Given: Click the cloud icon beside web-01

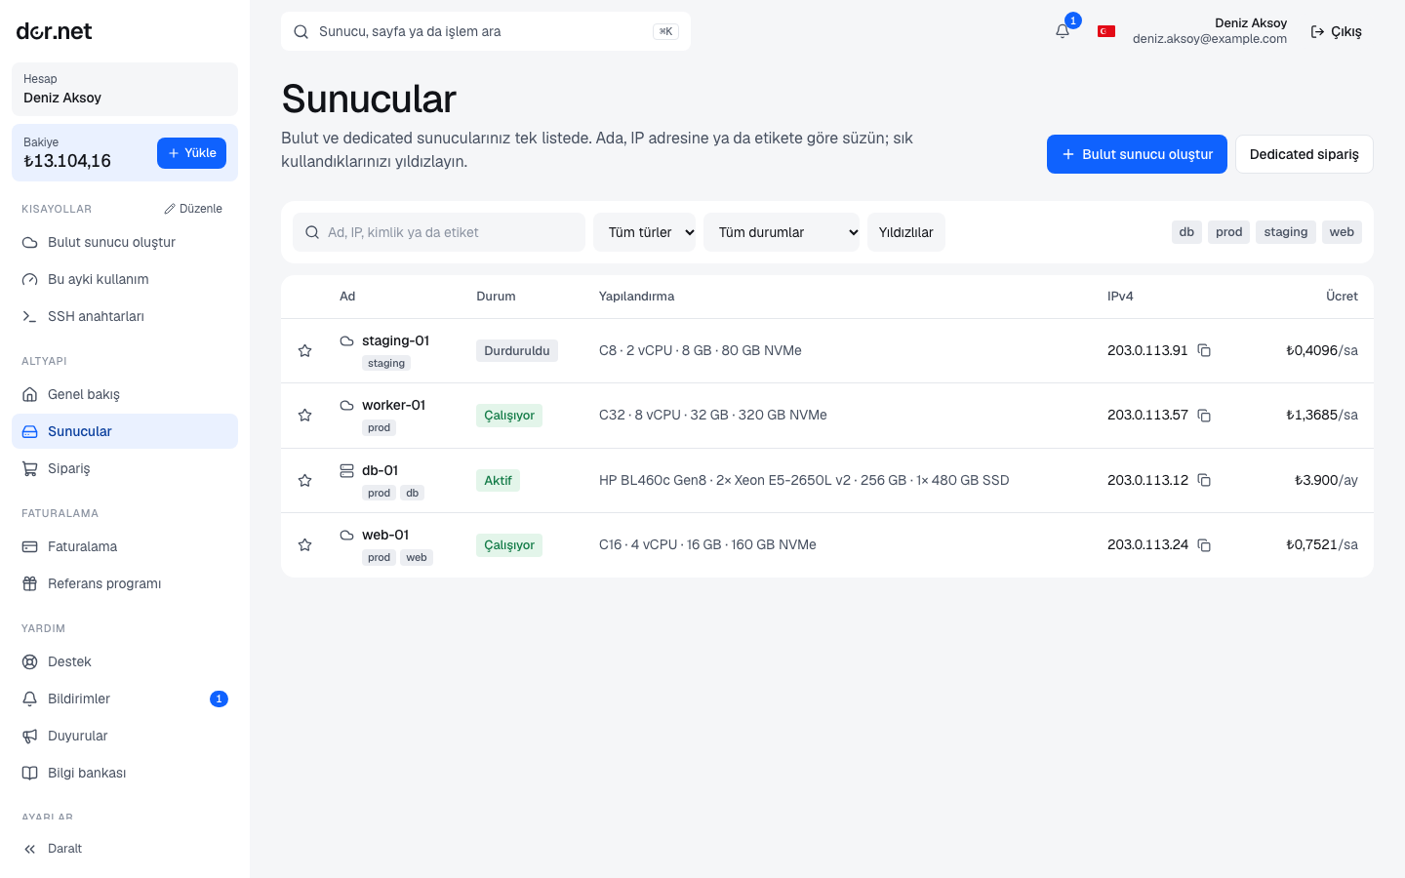Looking at the screenshot, I should point(346,535).
